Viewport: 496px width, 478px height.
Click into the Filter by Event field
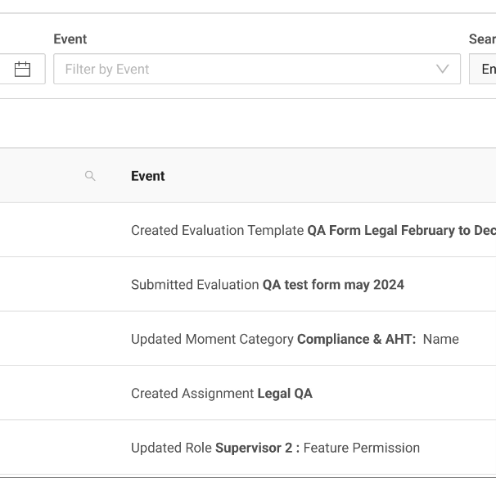237,70
